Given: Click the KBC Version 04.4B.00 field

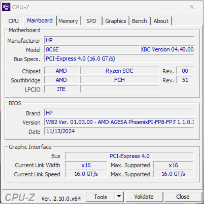Looking at the screenshot, I should coord(167,49).
